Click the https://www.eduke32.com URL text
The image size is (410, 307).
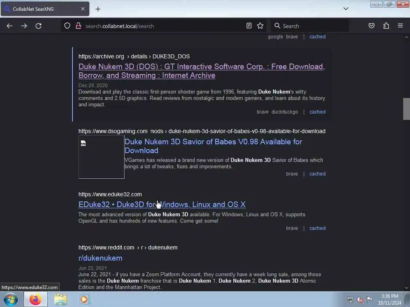110,194
